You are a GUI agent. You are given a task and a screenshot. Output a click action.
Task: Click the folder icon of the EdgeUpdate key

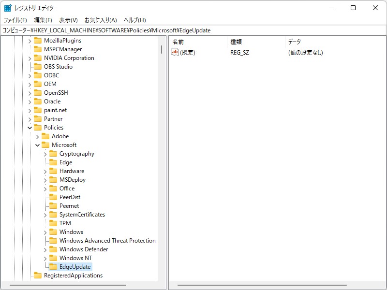click(53, 266)
